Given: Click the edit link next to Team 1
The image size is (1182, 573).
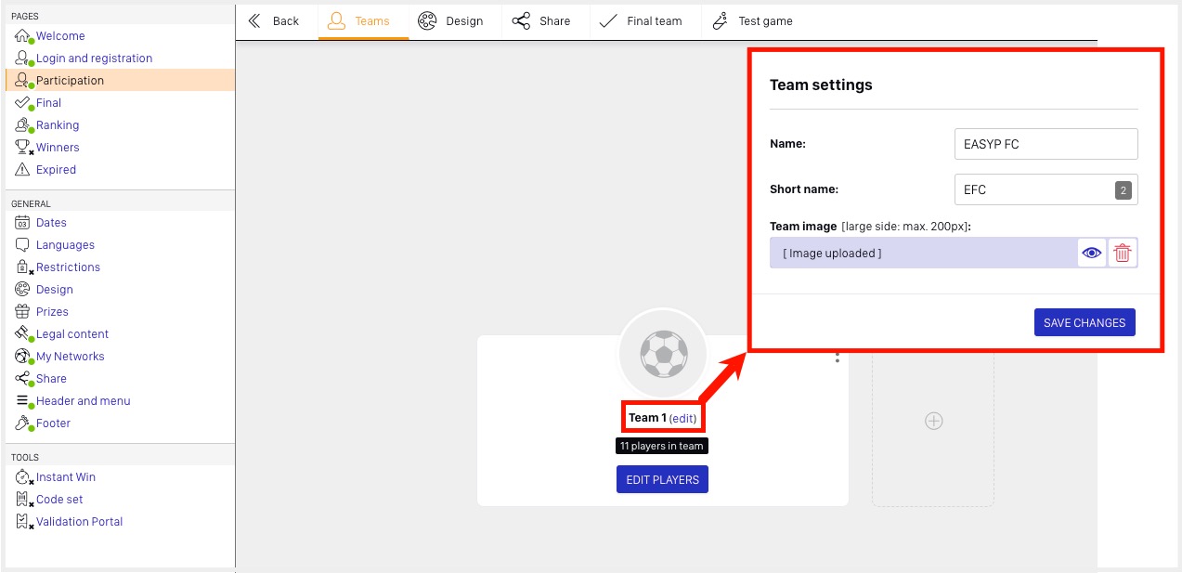Looking at the screenshot, I should (682, 418).
